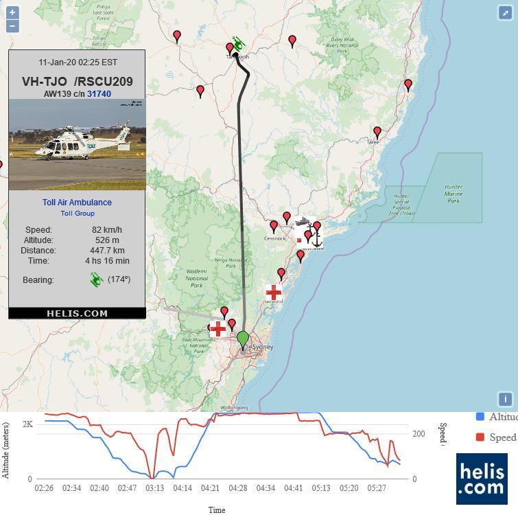
Task: Zoom in on the map
Action: pyautogui.click(x=12, y=12)
